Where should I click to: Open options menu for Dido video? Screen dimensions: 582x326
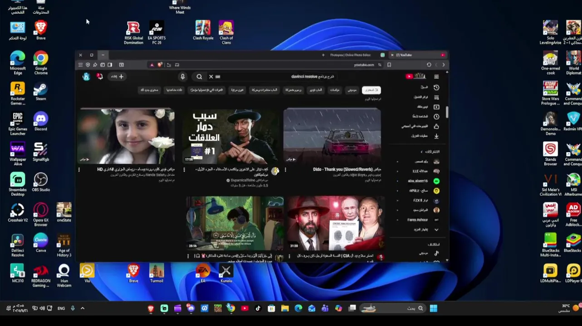285,170
